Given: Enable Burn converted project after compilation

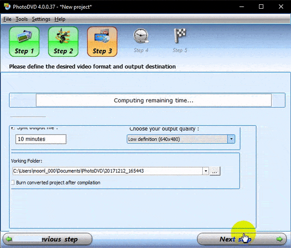Looking at the screenshot, I should 13,182.
